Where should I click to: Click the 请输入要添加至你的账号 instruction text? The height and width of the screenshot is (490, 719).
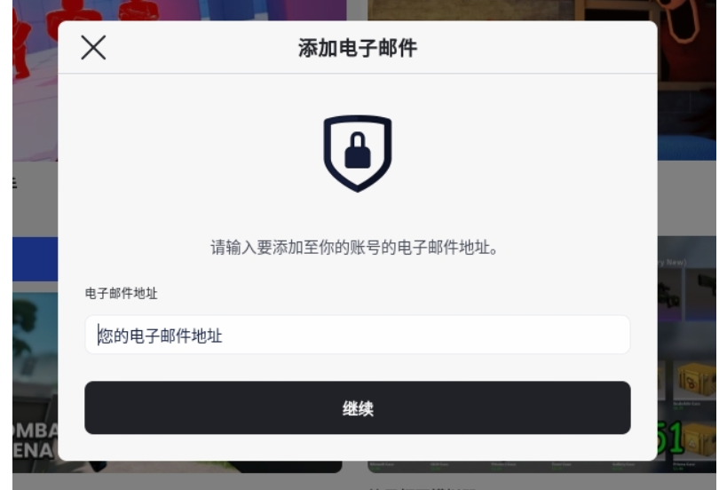click(x=354, y=248)
